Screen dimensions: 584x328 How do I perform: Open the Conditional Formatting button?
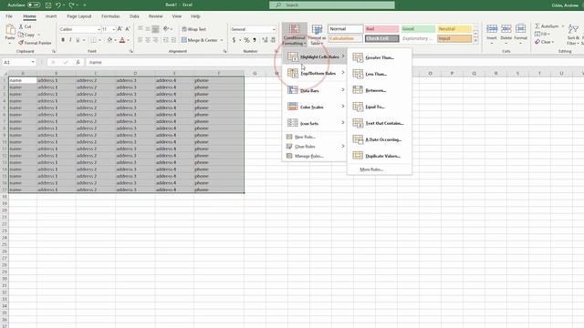[x=294, y=35]
